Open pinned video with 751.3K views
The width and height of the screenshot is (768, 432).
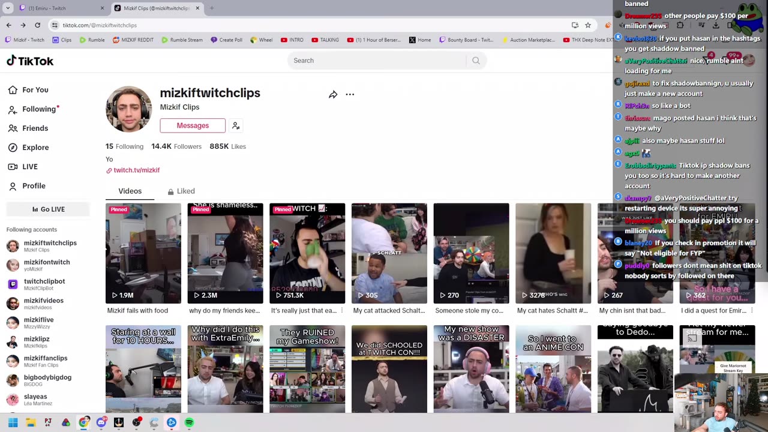click(307, 253)
